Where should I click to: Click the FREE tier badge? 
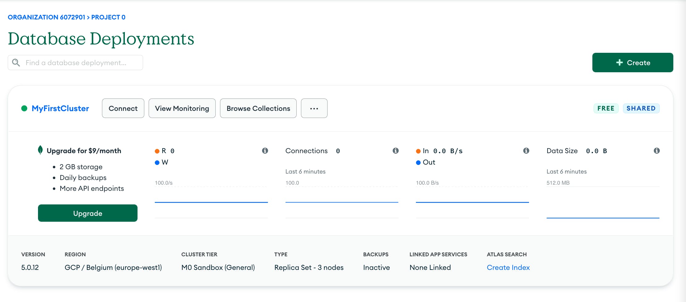pyautogui.click(x=606, y=108)
